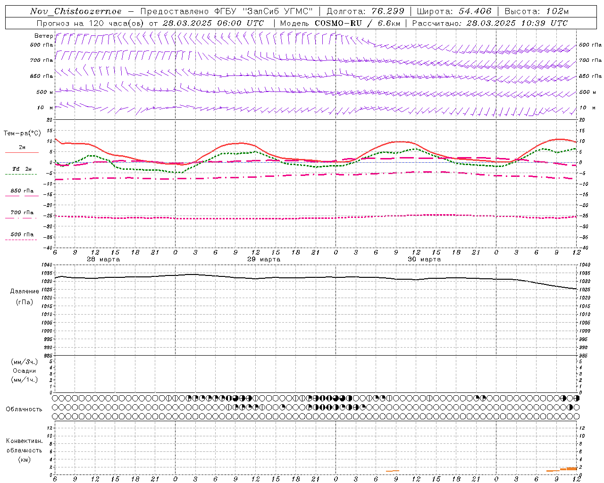
Task: Click the 30 марта date label
Action: click(424, 259)
